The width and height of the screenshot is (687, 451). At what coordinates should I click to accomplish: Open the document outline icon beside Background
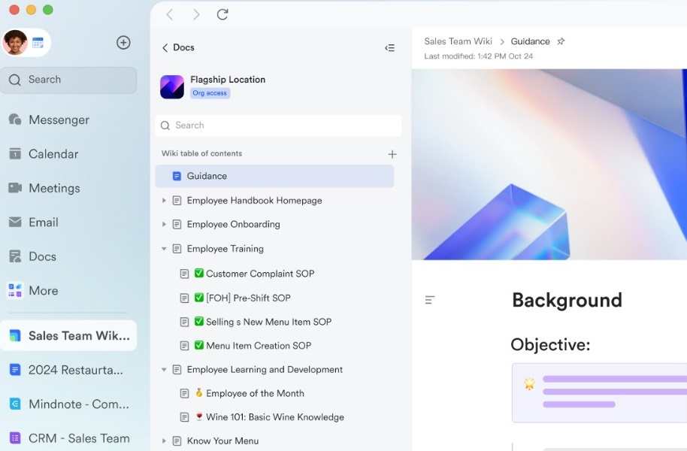click(x=430, y=300)
